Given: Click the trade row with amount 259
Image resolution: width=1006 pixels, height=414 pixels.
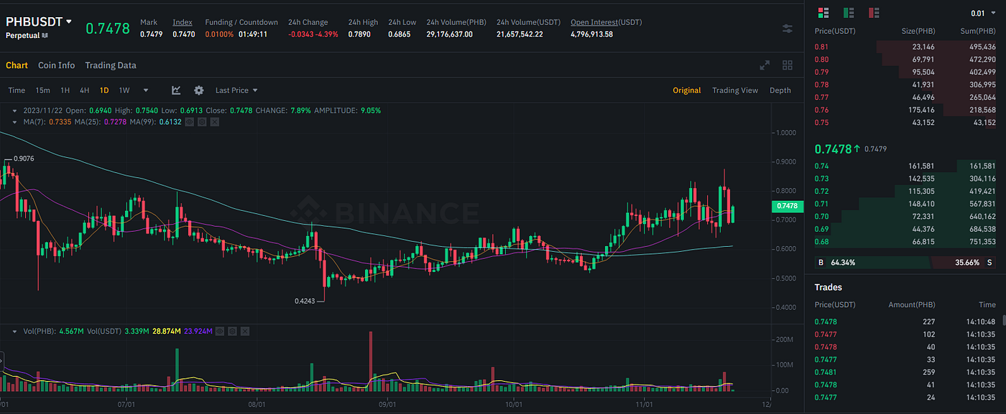Looking at the screenshot, I should coord(905,372).
